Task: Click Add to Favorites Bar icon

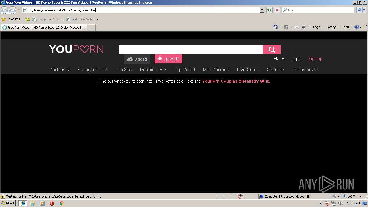Action: click(28, 19)
